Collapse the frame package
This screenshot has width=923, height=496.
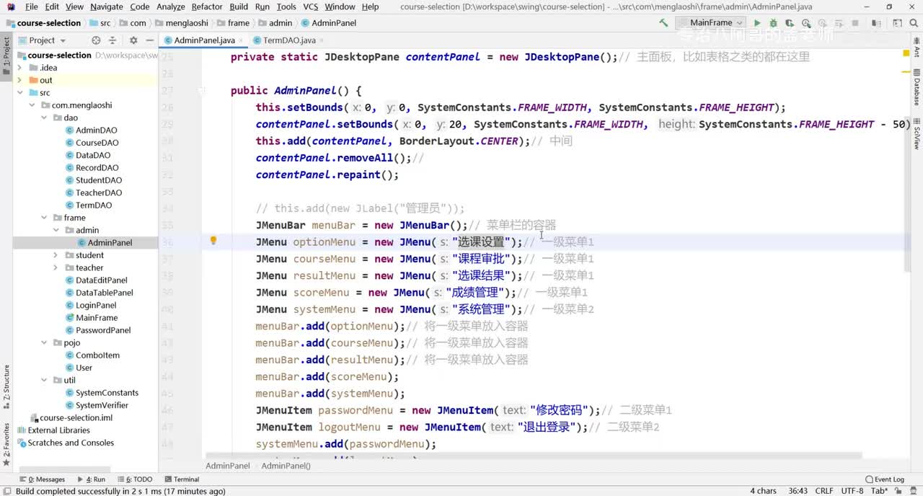click(45, 218)
